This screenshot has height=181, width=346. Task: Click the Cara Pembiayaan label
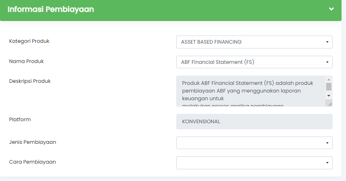[x=32, y=162]
